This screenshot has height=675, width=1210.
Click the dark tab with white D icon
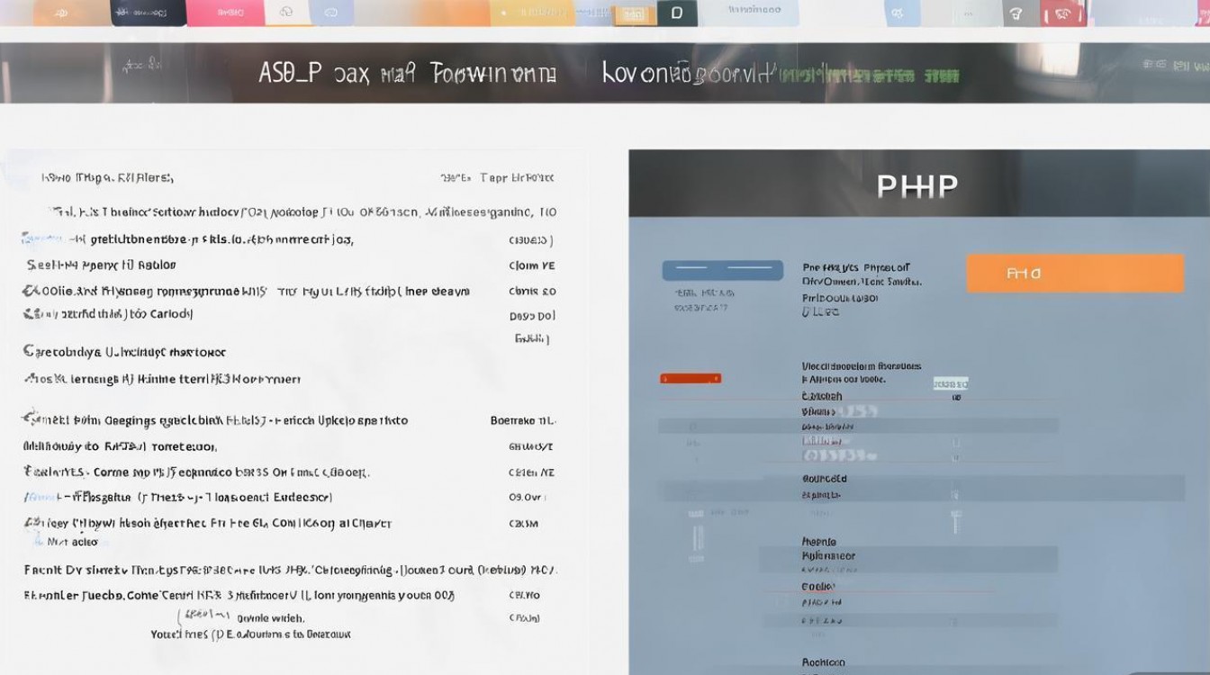pyautogui.click(x=677, y=13)
